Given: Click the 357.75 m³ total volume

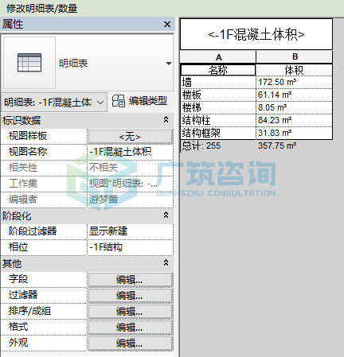Looking at the screenshot, I should pyautogui.click(x=277, y=146).
